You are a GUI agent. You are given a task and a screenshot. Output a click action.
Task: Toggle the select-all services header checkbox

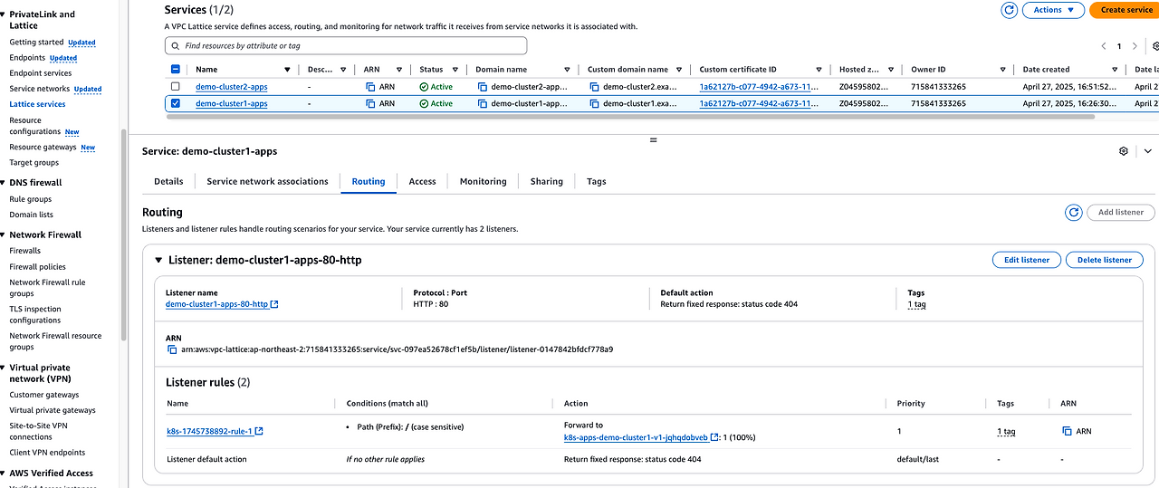[176, 70]
